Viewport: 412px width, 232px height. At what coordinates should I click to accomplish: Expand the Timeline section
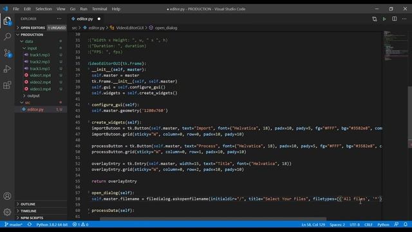pyautogui.click(x=41, y=211)
